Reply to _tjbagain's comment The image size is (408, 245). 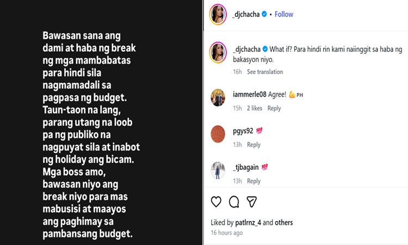click(x=254, y=181)
